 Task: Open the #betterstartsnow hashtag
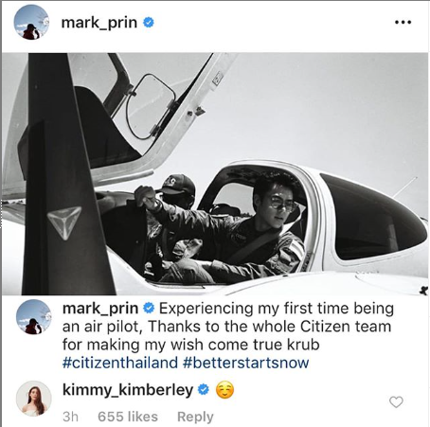245,363
